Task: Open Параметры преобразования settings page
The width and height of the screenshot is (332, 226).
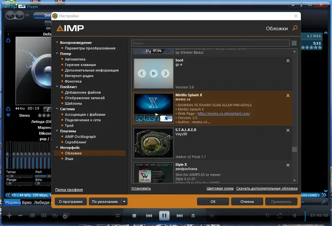Action: 90,48
